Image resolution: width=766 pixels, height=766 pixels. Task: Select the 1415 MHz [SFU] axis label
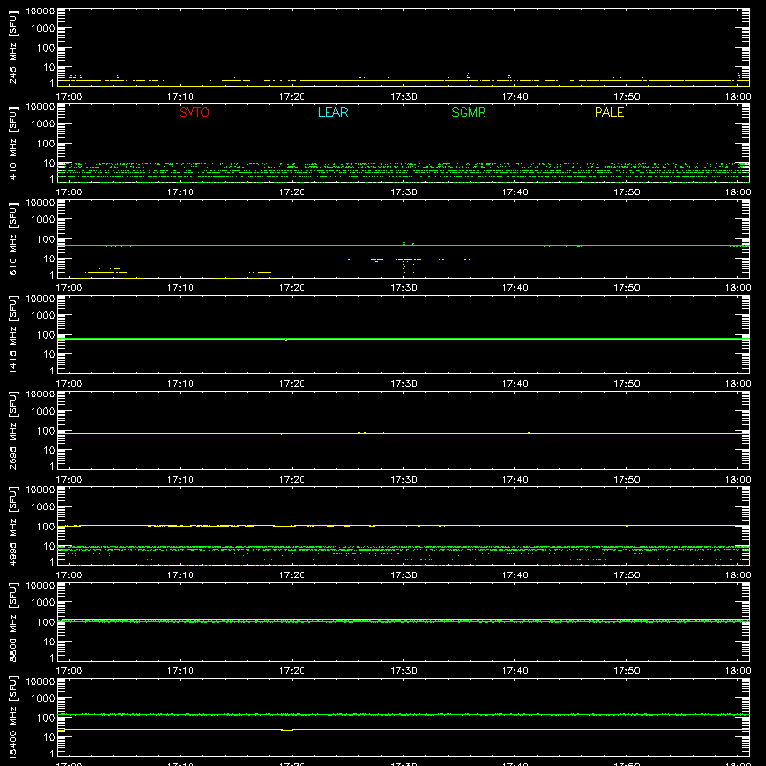pos(12,334)
